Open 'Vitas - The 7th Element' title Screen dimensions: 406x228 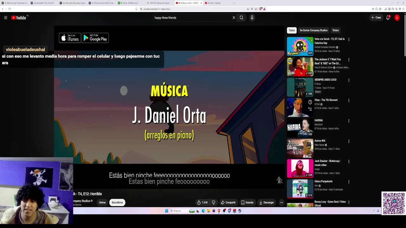click(x=326, y=100)
